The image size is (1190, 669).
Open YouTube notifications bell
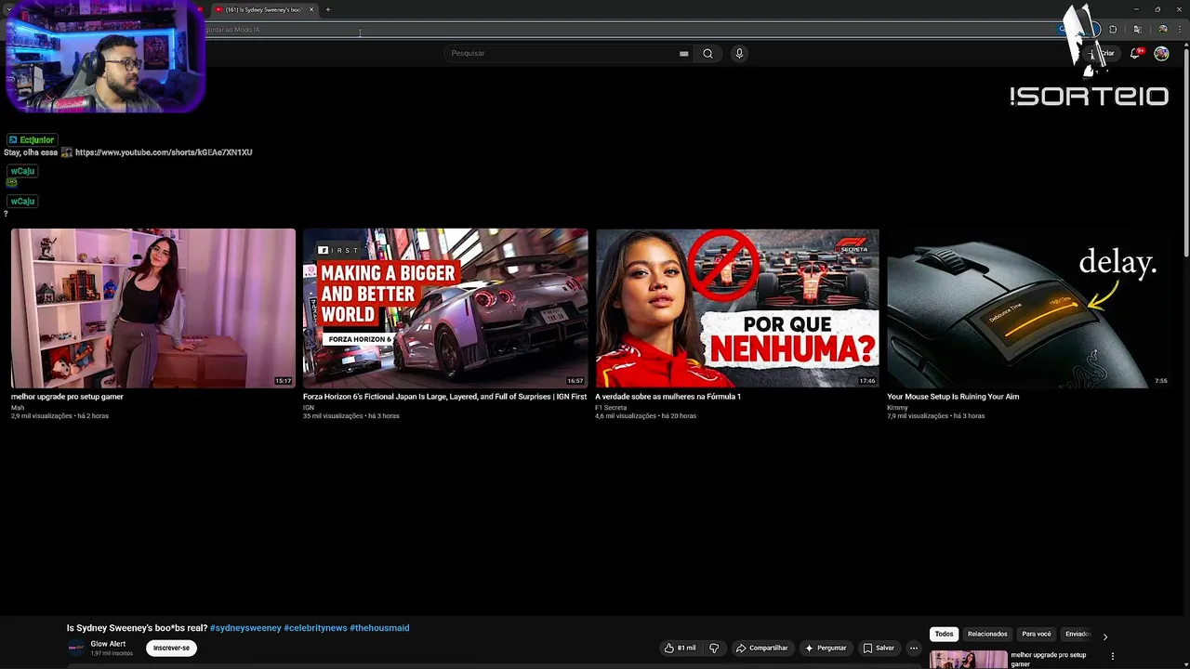click(1135, 54)
